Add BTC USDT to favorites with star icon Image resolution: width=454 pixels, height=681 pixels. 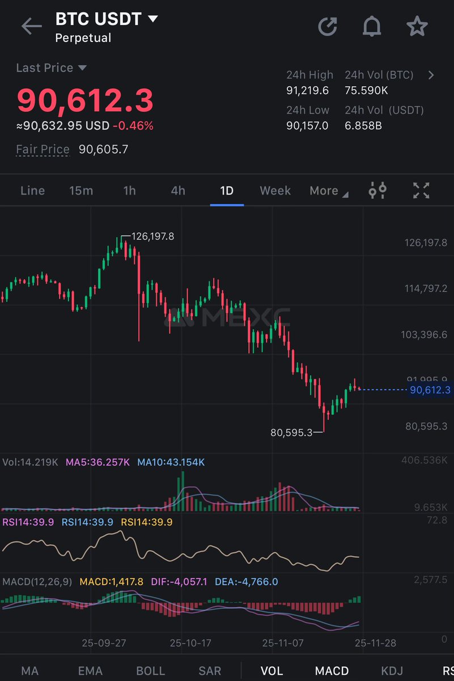(417, 26)
